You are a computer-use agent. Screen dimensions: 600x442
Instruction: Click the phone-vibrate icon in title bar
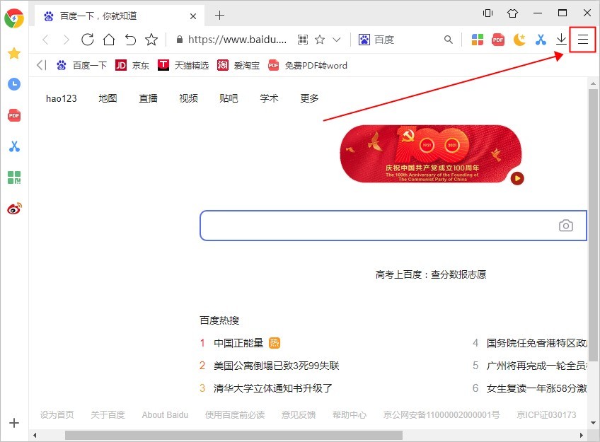(x=487, y=13)
